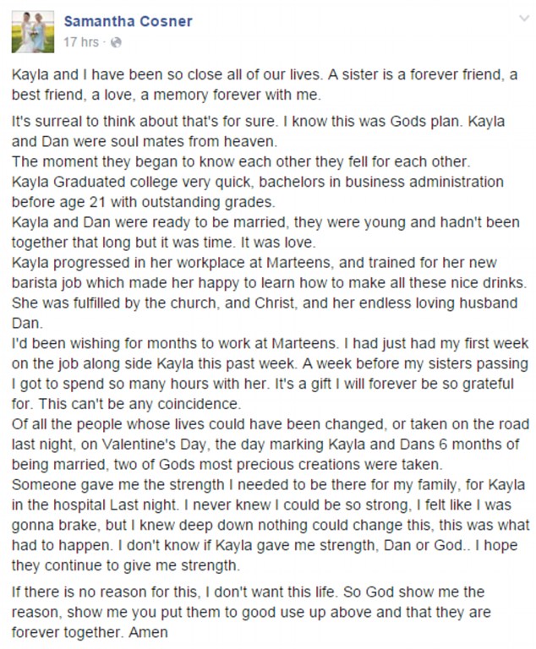Click the line 'last night, on Valentine's Day'

(265, 444)
